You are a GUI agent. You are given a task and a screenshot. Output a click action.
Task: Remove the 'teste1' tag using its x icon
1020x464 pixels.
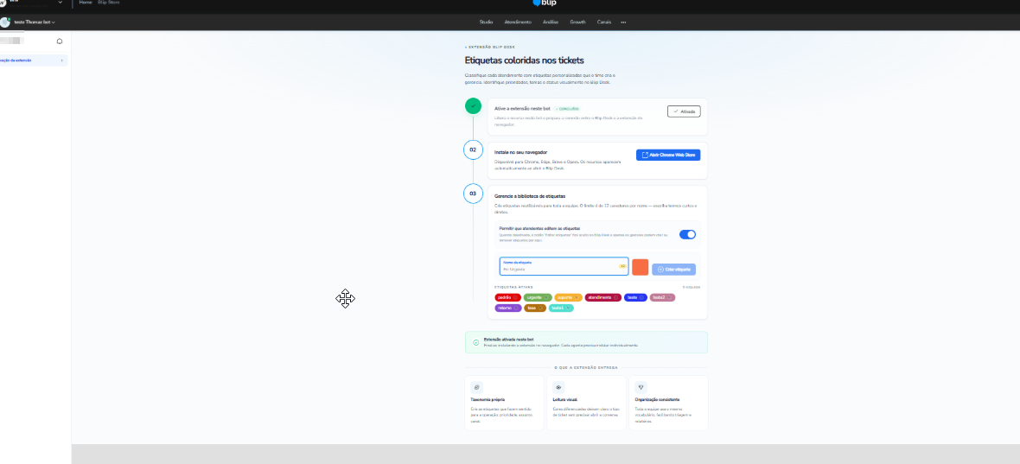pyautogui.click(x=568, y=308)
